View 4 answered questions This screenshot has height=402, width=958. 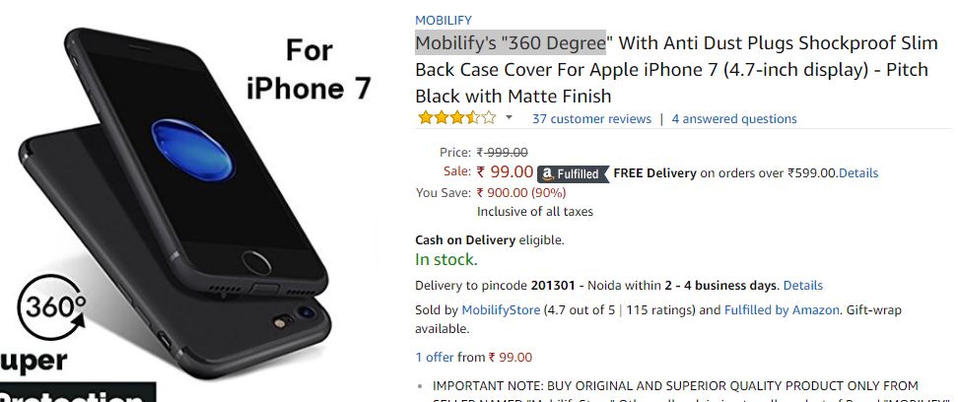tap(734, 118)
